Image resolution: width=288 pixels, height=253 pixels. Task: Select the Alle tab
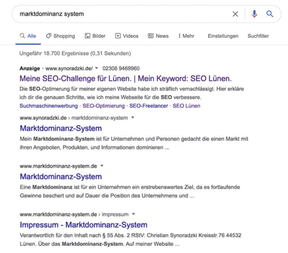[28, 36]
